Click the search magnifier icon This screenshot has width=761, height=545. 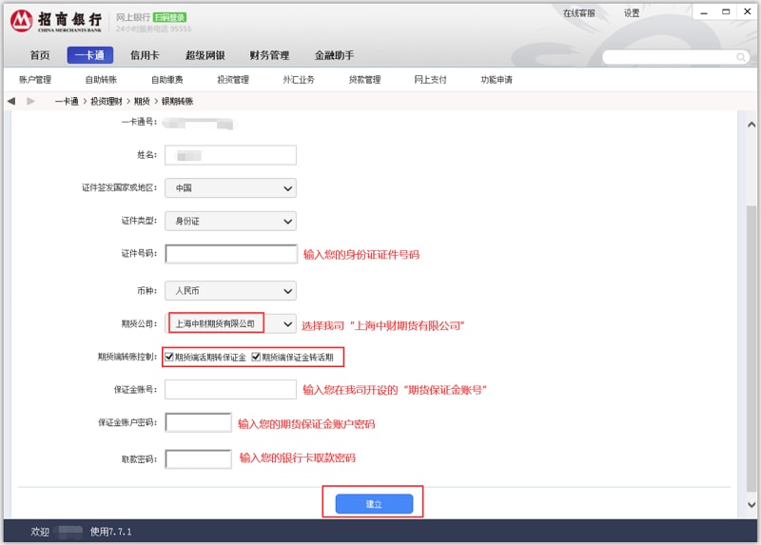click(745, 57)
